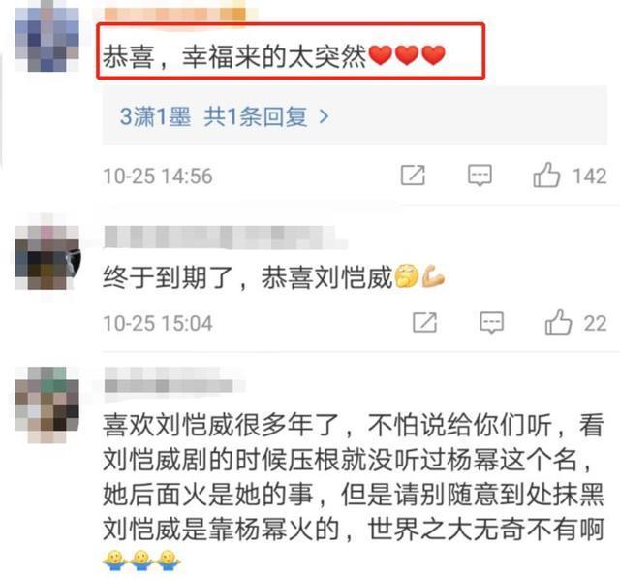
Task: Open first commenter's blurred blue avatar
Action: 46,37
